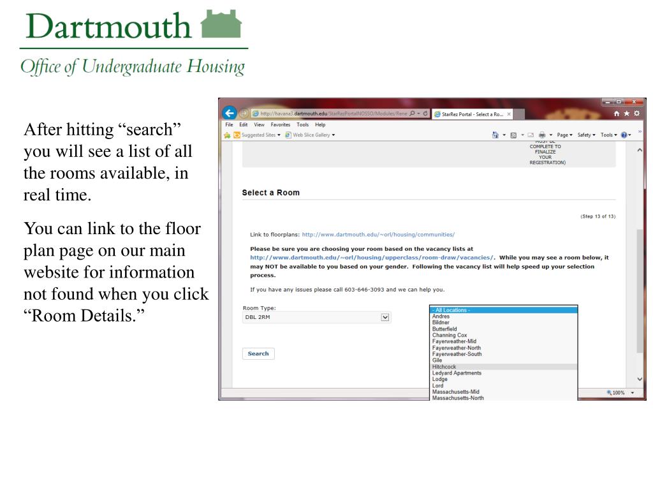Open the 100% zoom level control
653x490 pixels.
pos(620,393)
